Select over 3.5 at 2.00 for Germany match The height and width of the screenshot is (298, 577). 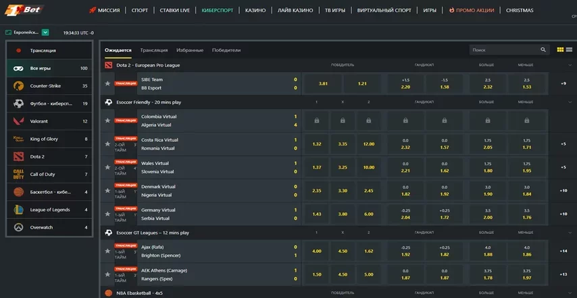[x=488, y=214]
